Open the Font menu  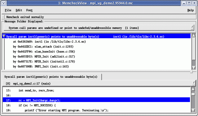pos(29,10)
